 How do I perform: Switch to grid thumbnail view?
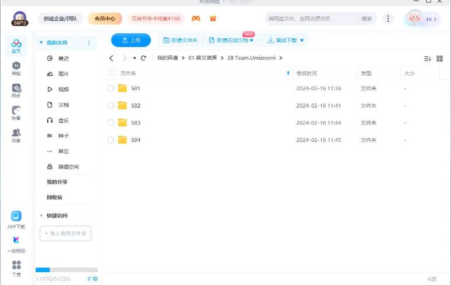(x=439, y=59)
